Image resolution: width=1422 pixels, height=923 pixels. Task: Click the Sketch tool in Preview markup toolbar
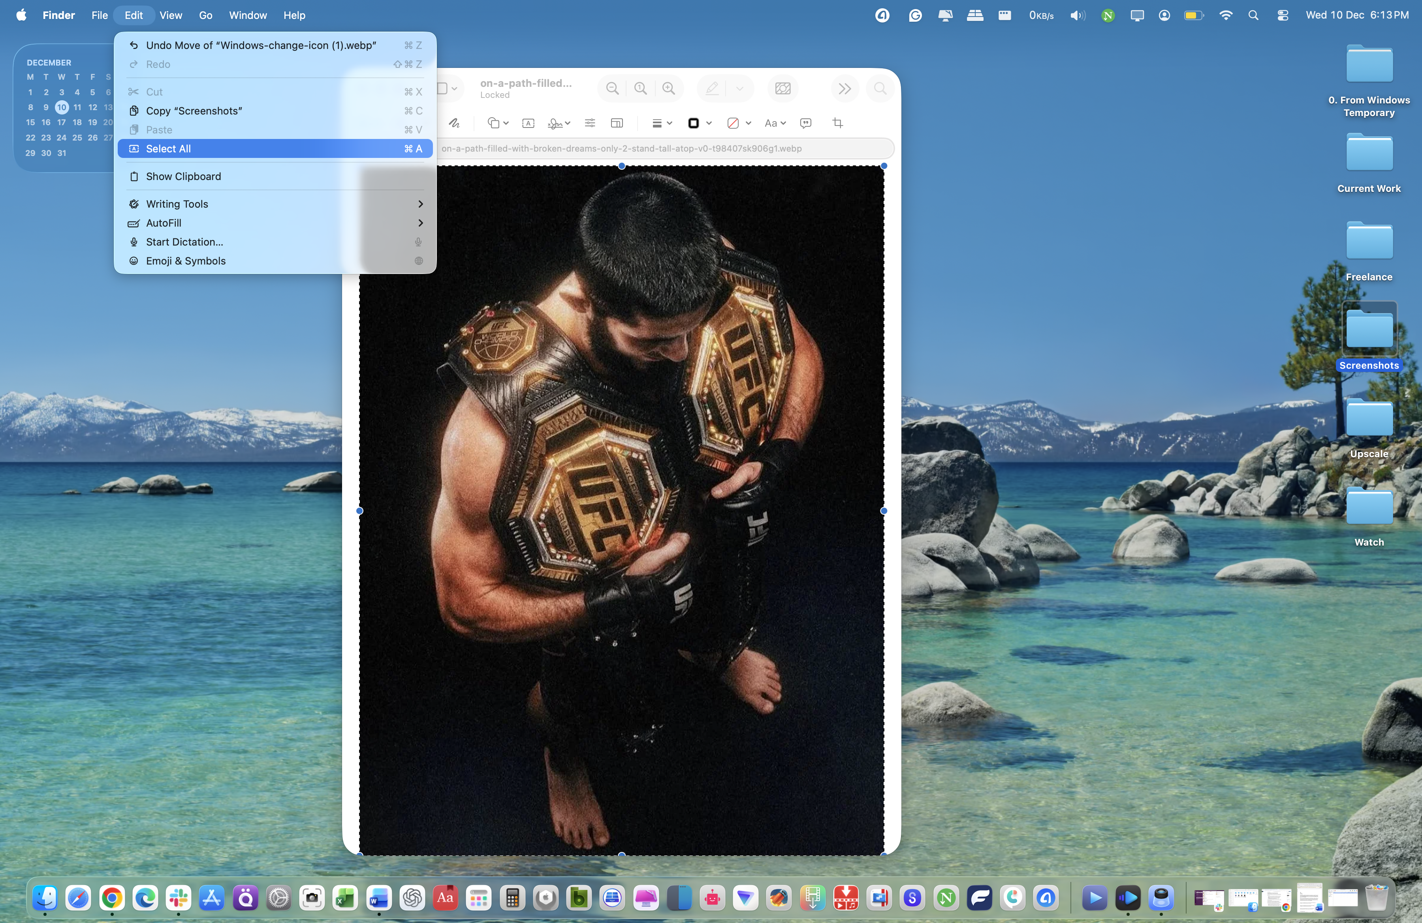tap(454, 123)
